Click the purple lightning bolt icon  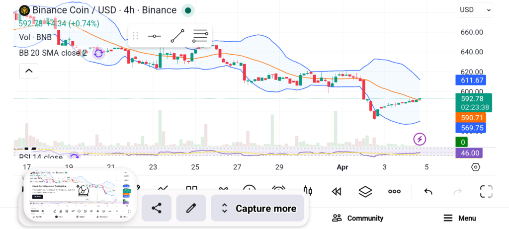pos(420,139)
